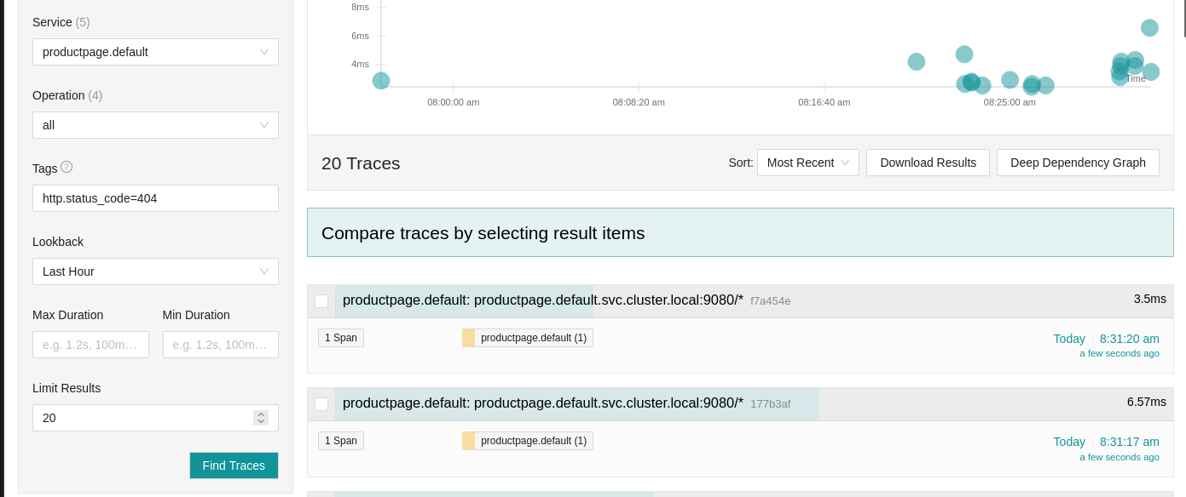
Task: Click the Find Traces button
Action: click(x=234, y=466)
